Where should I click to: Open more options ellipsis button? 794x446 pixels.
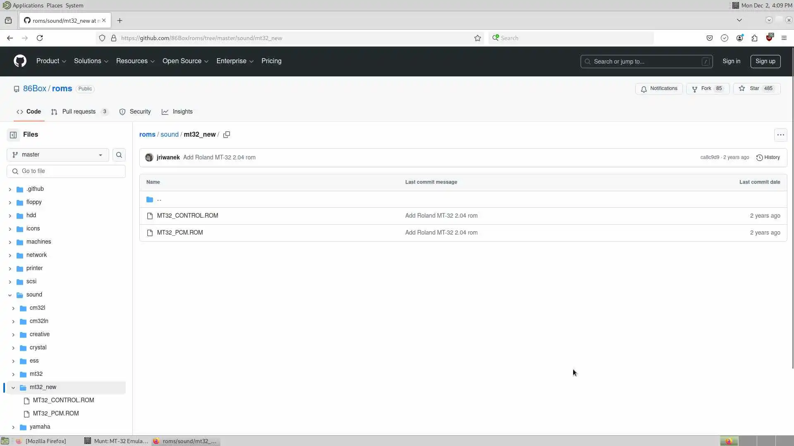(780, 135)
